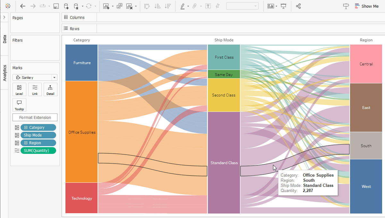This screenshot has height=218, width=385.
Task: Switch to the Data side tab
Action: click(x=4, y=39)
